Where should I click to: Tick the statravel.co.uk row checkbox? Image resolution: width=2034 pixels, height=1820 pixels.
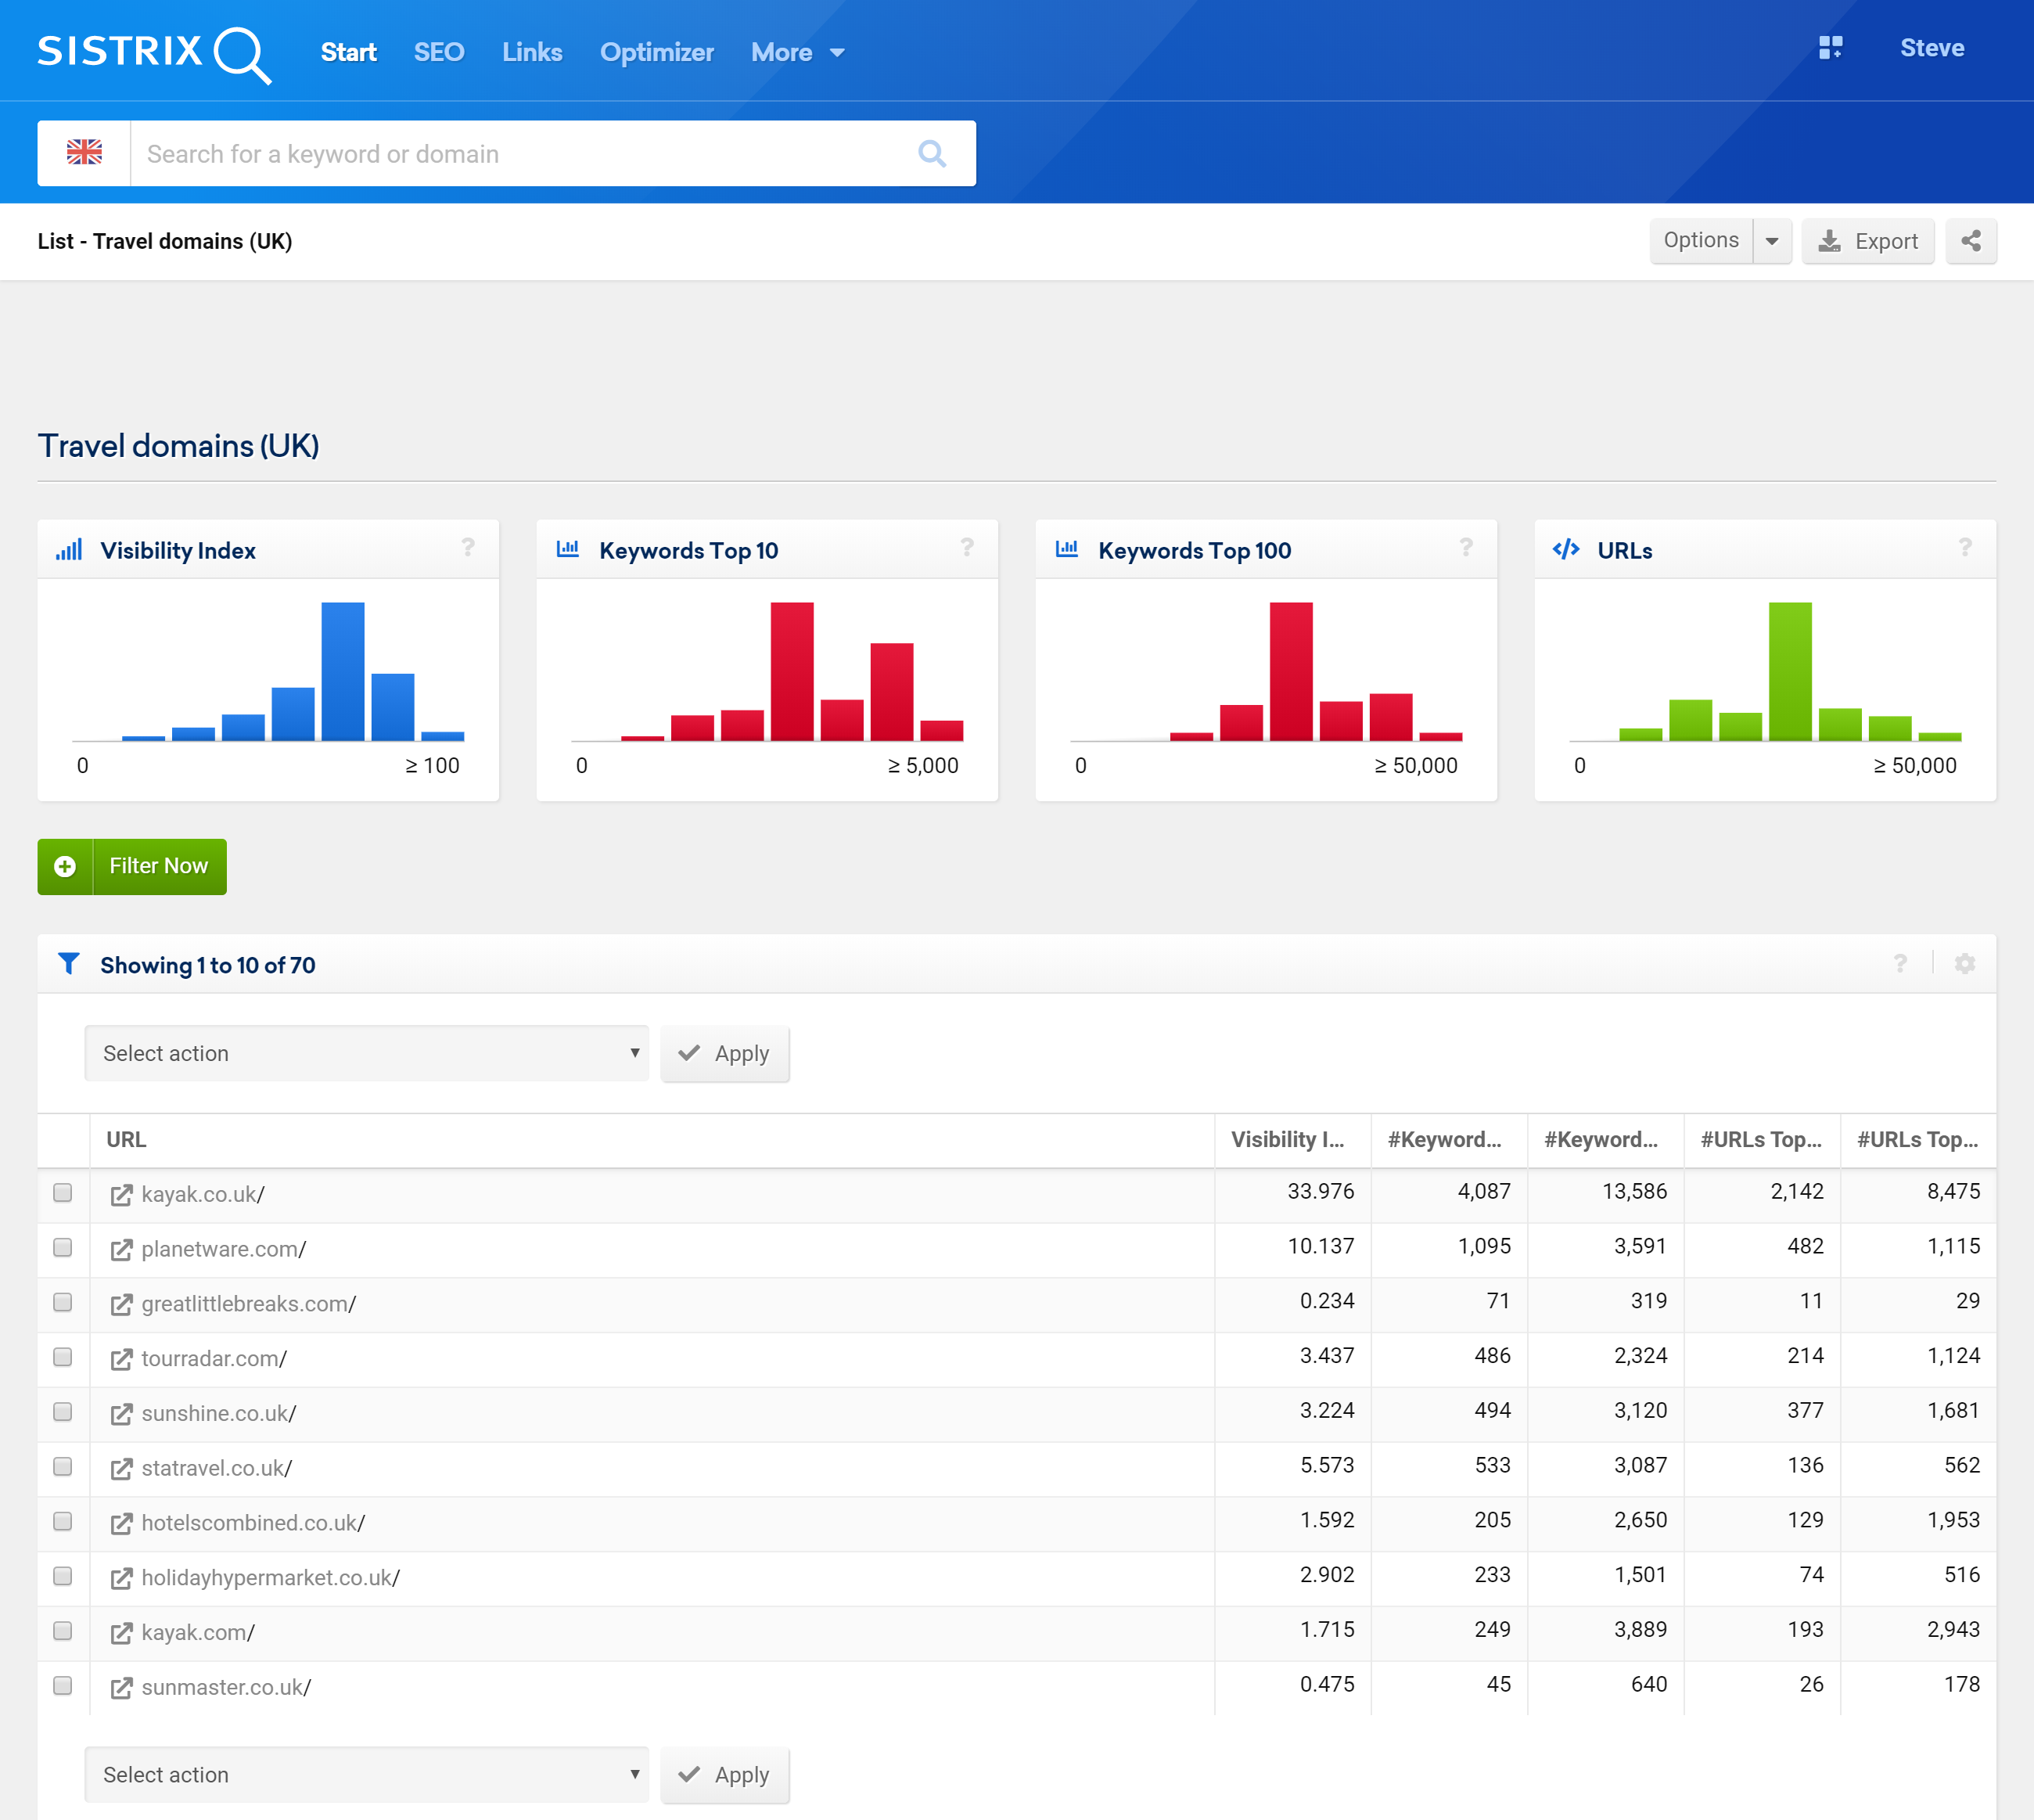point(63,1466)
